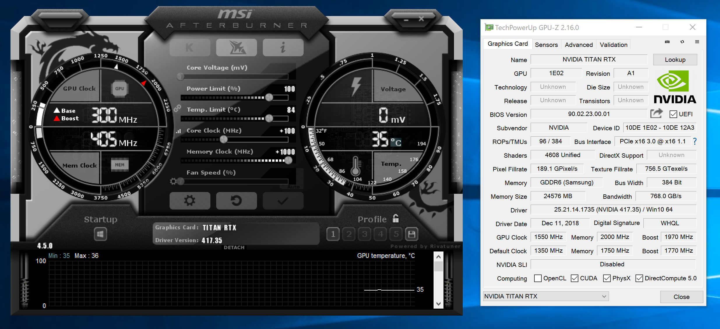
Task: Open Afterburner settings gear
Action: pos(190,201)
